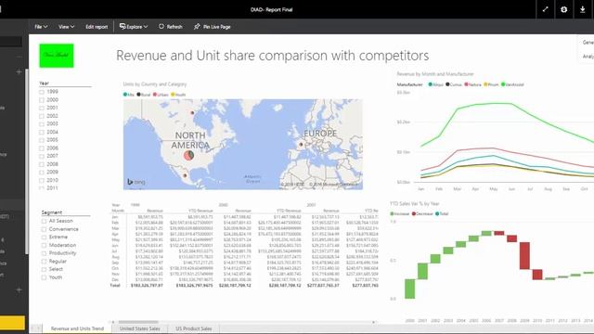The height and width of the screenshot is (334, 594).
Task: Check the Convenience segment checkbox
Action: coord(44,229)
